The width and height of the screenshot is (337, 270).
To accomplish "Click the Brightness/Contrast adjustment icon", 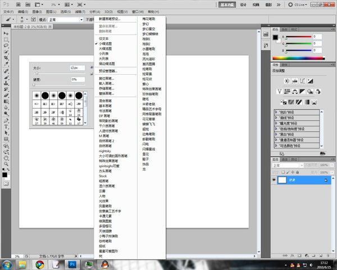I will [x=287, y=82].
